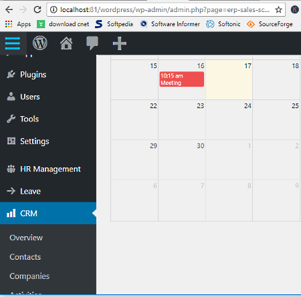Open the download cnet bookmark
This screenshot has height=297, width=301.
pos(63,24)
